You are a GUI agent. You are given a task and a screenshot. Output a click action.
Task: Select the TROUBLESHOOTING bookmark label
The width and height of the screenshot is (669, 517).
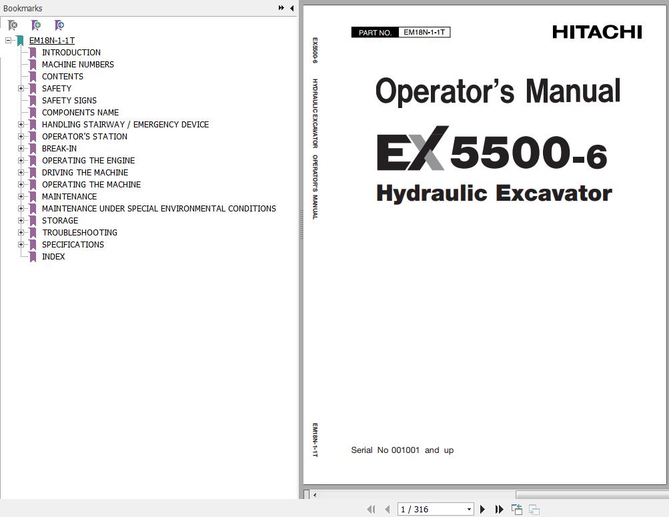79,232
